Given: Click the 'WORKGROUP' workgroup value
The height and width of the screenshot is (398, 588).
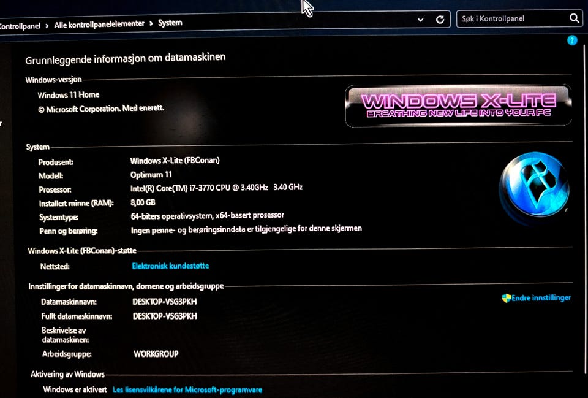Looking at the screenshot, I should click(156, 354).
